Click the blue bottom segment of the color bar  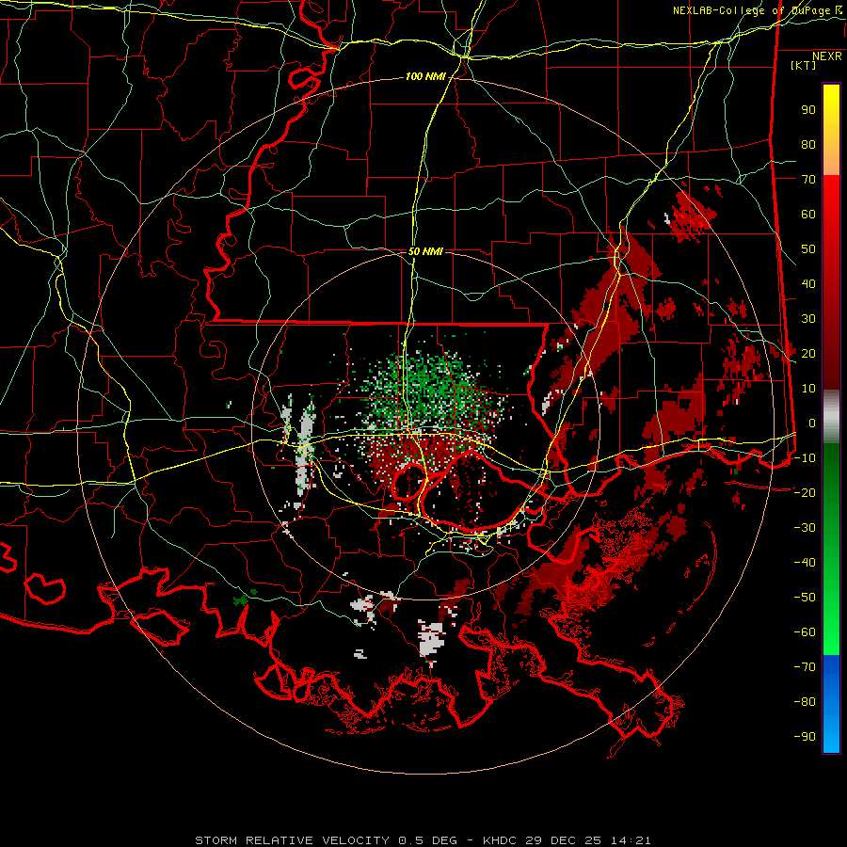pos(831,704)
